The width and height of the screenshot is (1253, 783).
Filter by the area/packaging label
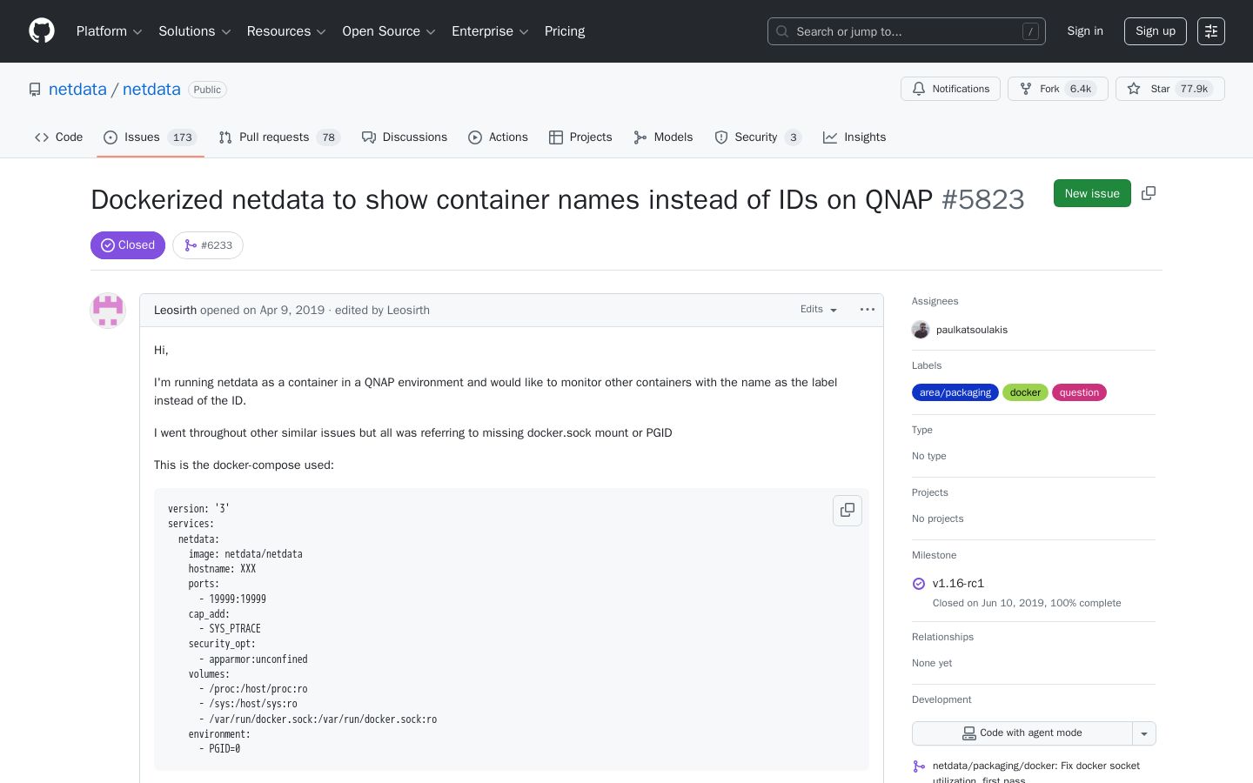(955, 392)
